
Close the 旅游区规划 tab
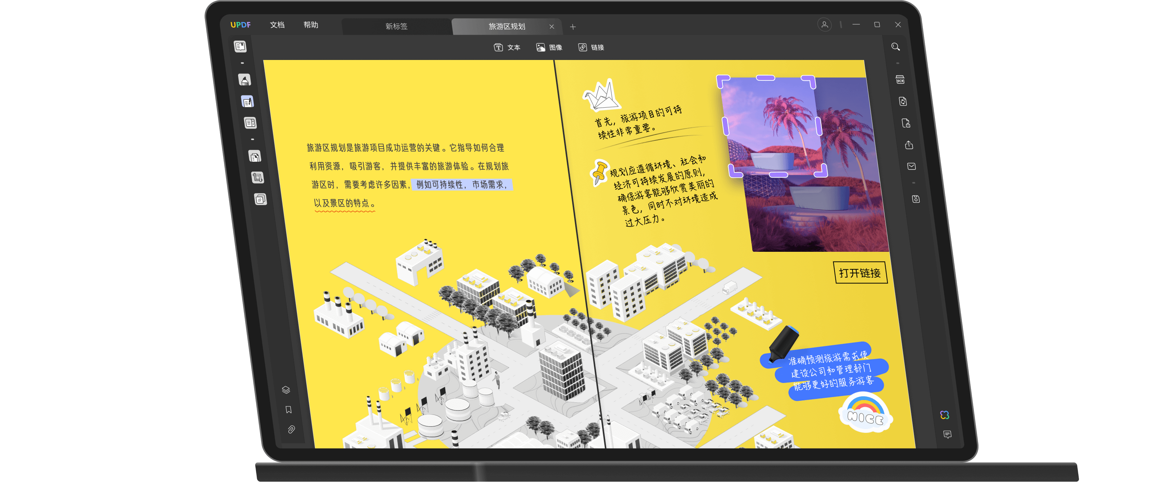pyautogui.click(x=551, y=27)
